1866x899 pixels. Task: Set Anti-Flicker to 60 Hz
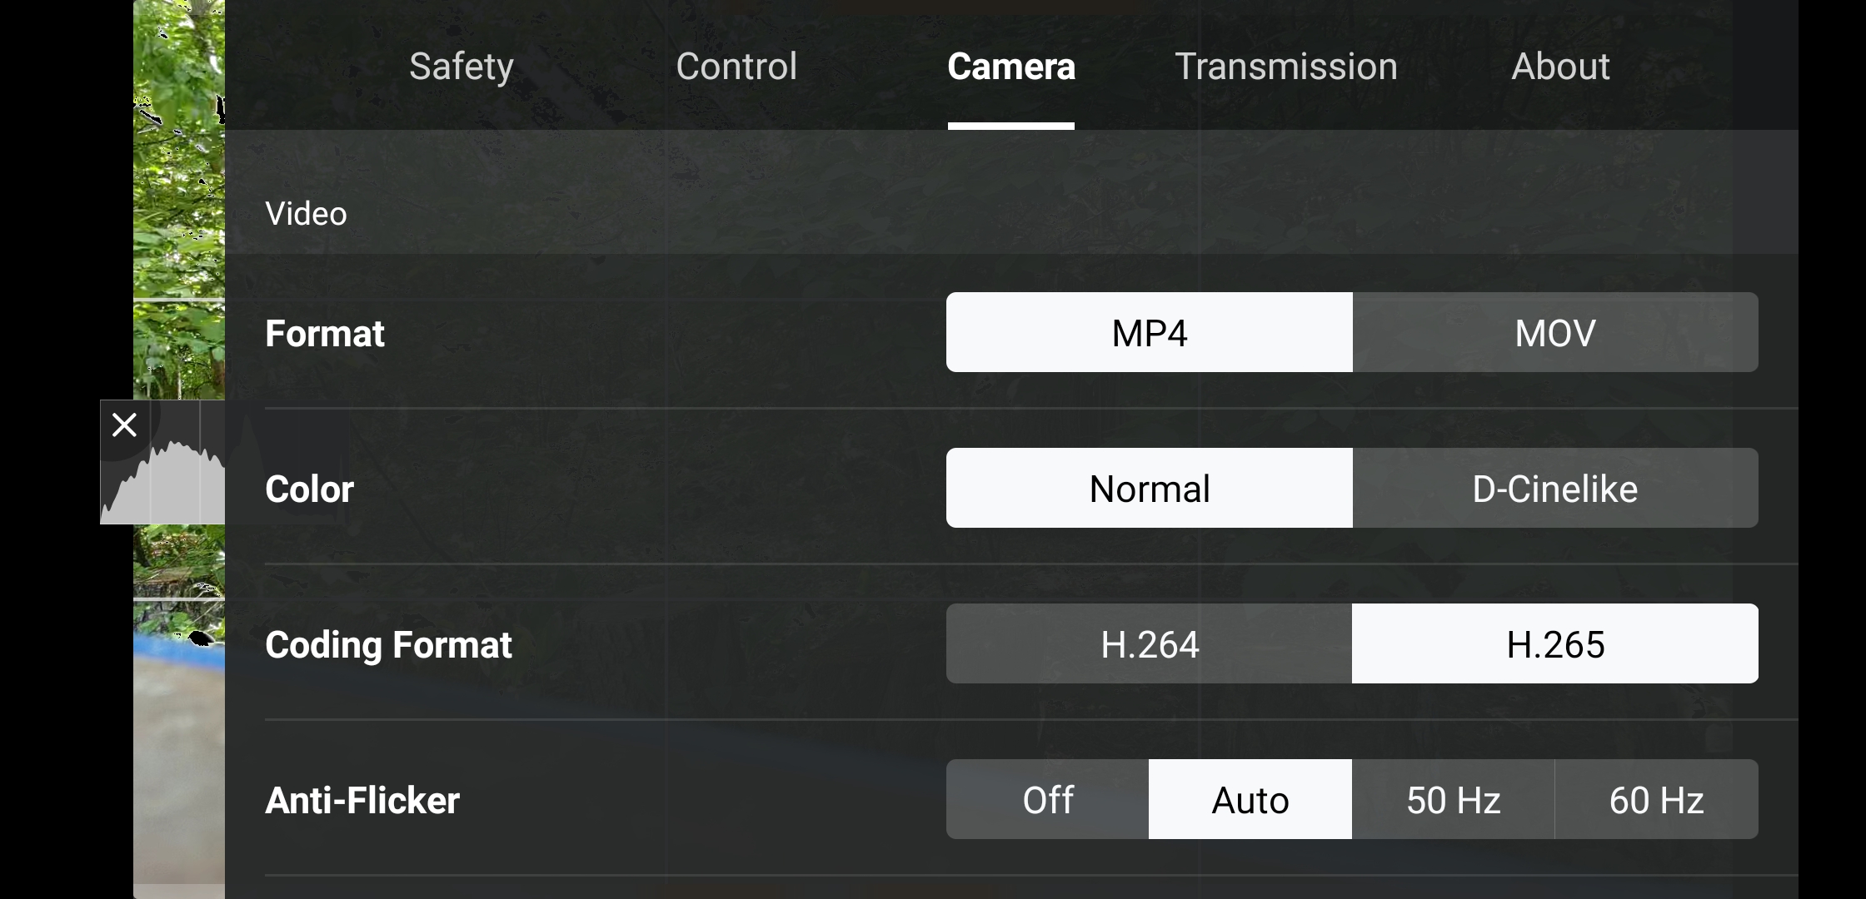[1657, 799]
